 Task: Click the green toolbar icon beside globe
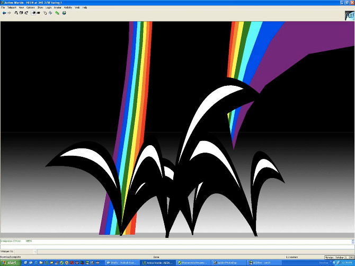pos(57,13)
